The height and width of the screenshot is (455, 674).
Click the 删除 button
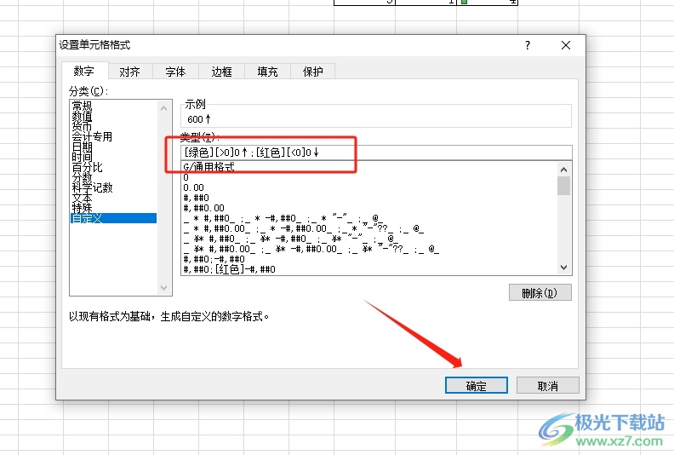tap(539, 292)
